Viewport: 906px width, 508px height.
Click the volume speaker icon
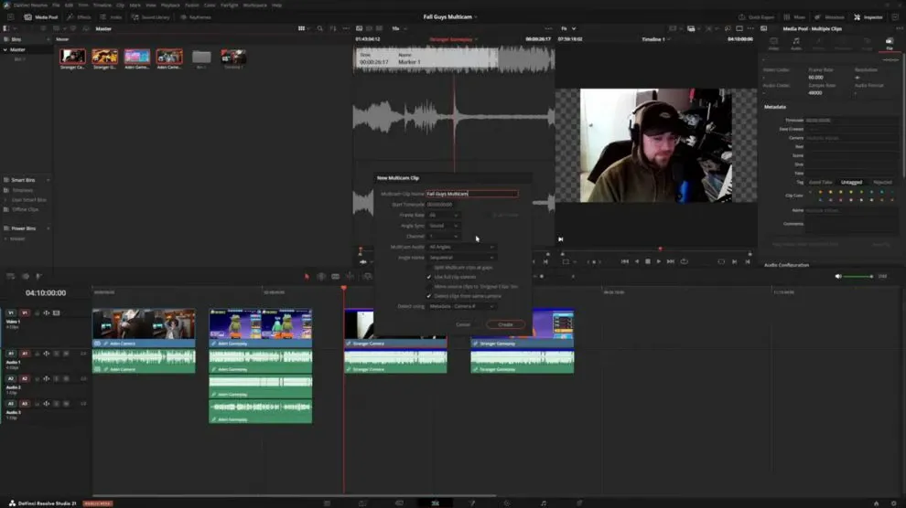pos(837,277)
